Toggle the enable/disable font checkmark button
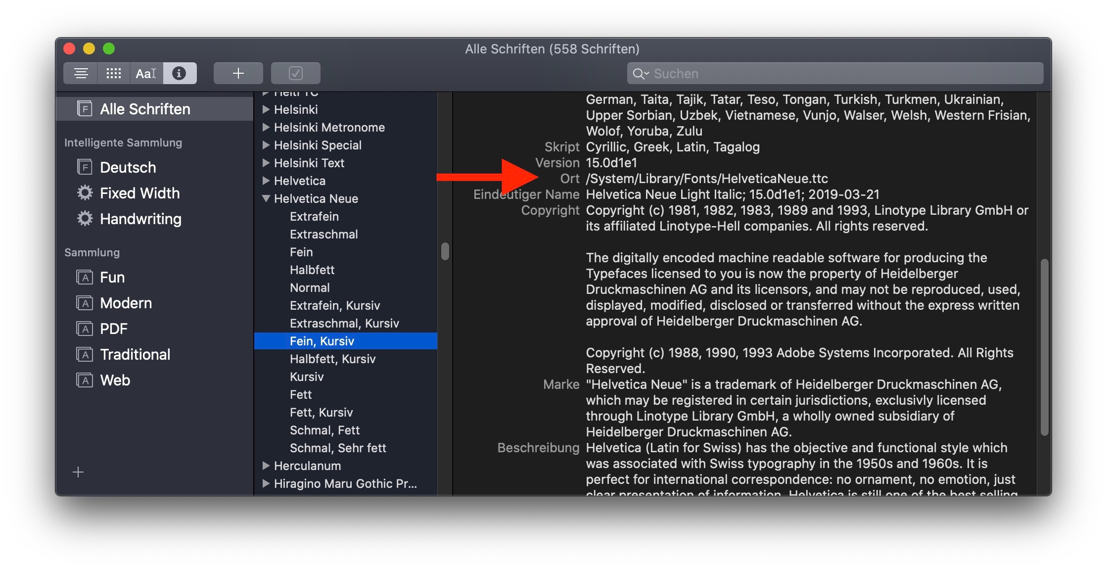This screenshot has width=1107, height=569. tap(295, 74)
